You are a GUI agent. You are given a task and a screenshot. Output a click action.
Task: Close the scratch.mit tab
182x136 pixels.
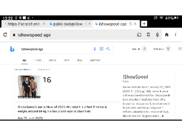[x=44, y=24]
